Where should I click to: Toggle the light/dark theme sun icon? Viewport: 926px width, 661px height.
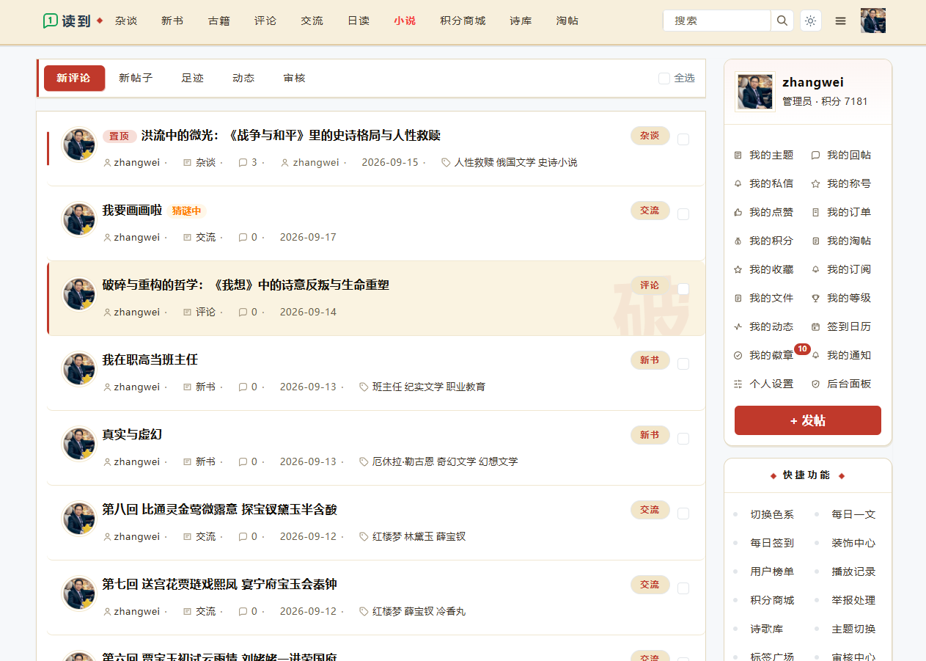coord(810,21)
